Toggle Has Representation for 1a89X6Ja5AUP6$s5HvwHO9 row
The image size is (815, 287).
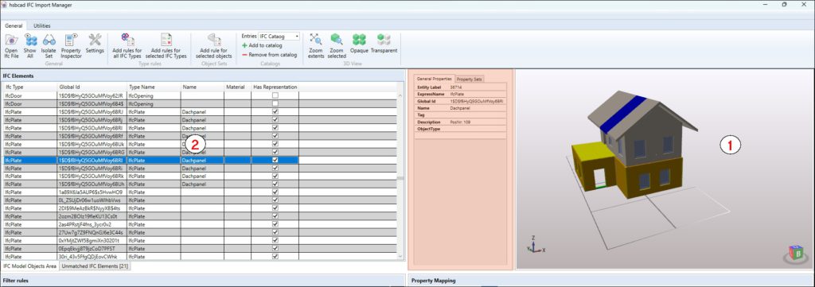click(275, 192)
